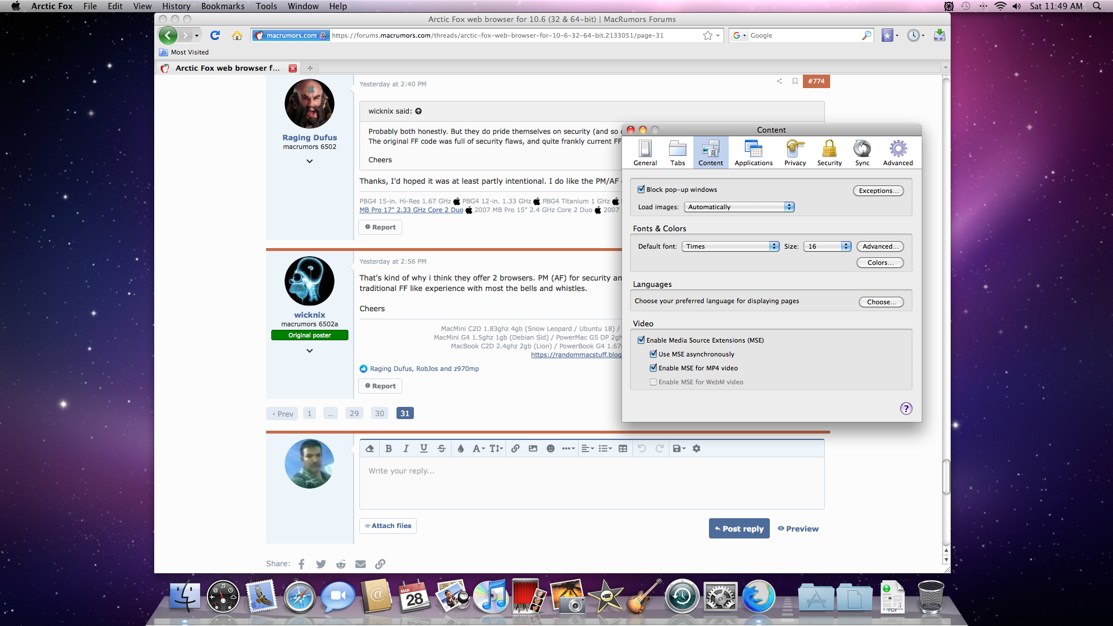Image resolution: width=1113 pixels, height=626 pixels.
Task: Click the smiley emoji icon in editor
Action: (551, 449)
